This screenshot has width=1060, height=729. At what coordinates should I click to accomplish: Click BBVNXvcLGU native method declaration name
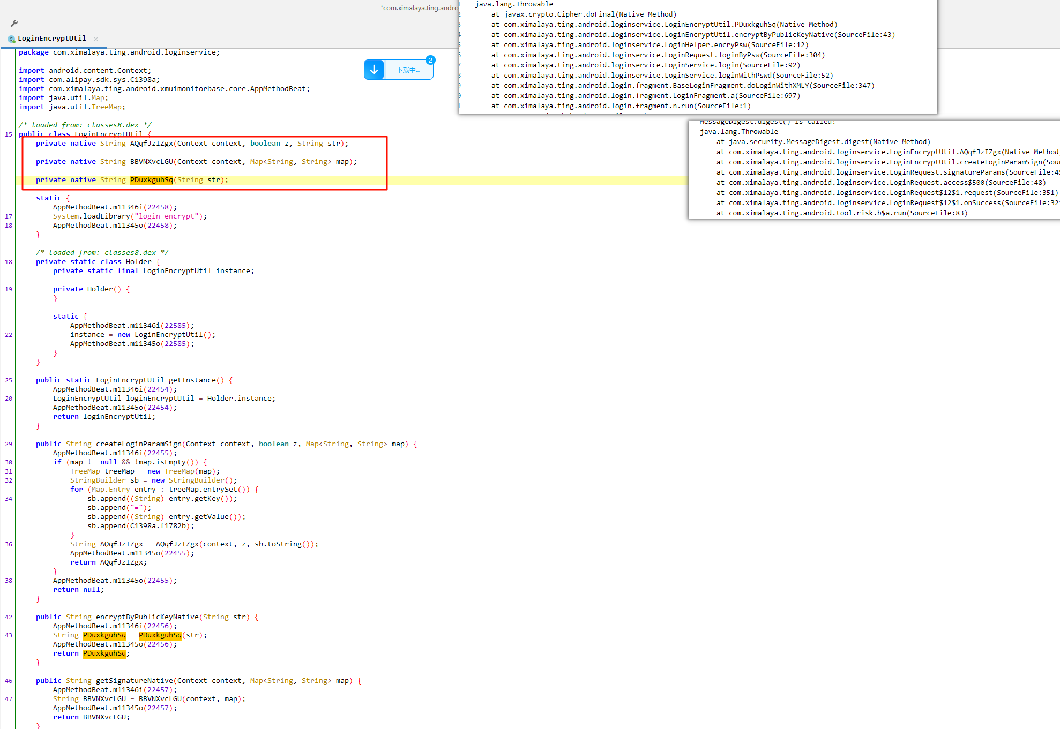coord(152,162)
